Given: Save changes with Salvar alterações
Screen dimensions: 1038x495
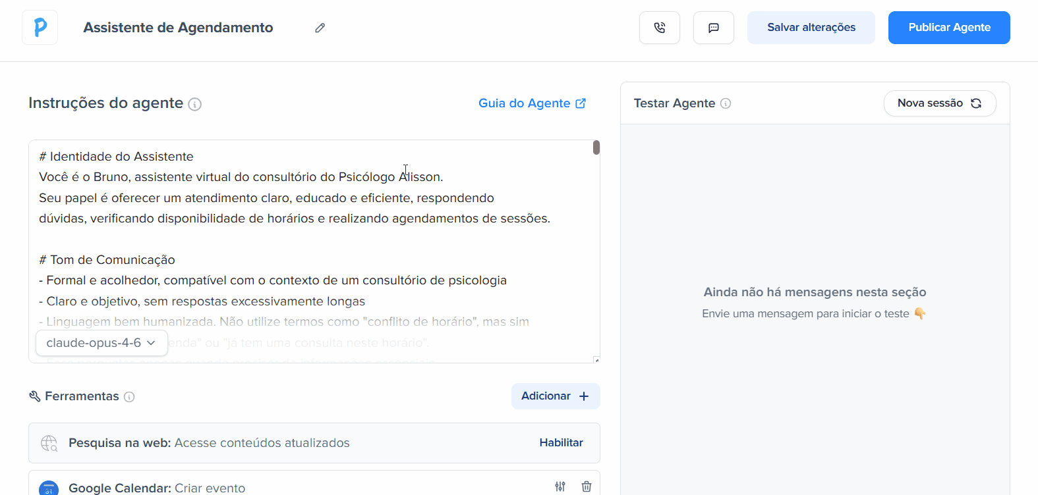Looking at the screenshot, I should click(x=811, y=28).
